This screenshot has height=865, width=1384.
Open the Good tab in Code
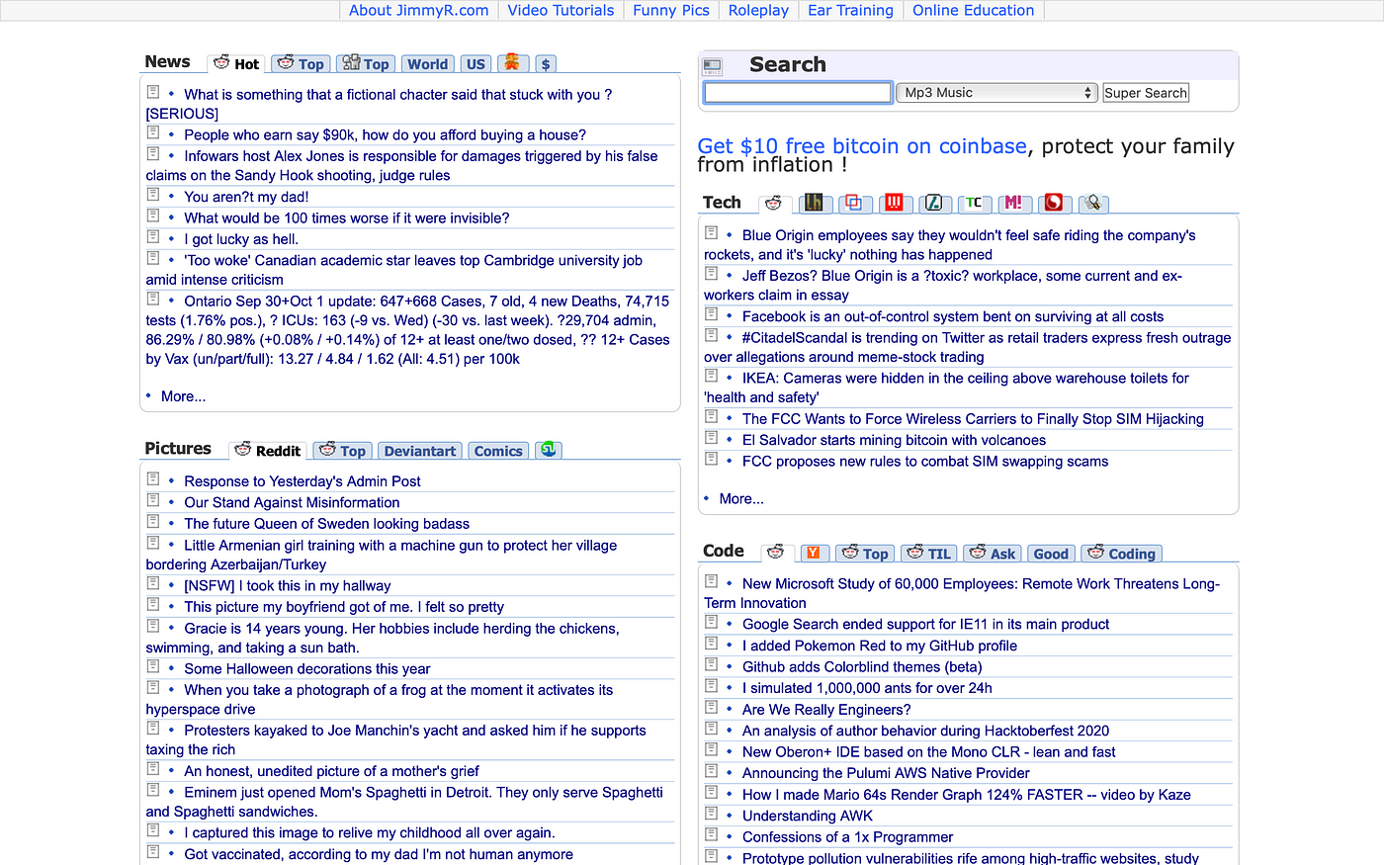1051,554
